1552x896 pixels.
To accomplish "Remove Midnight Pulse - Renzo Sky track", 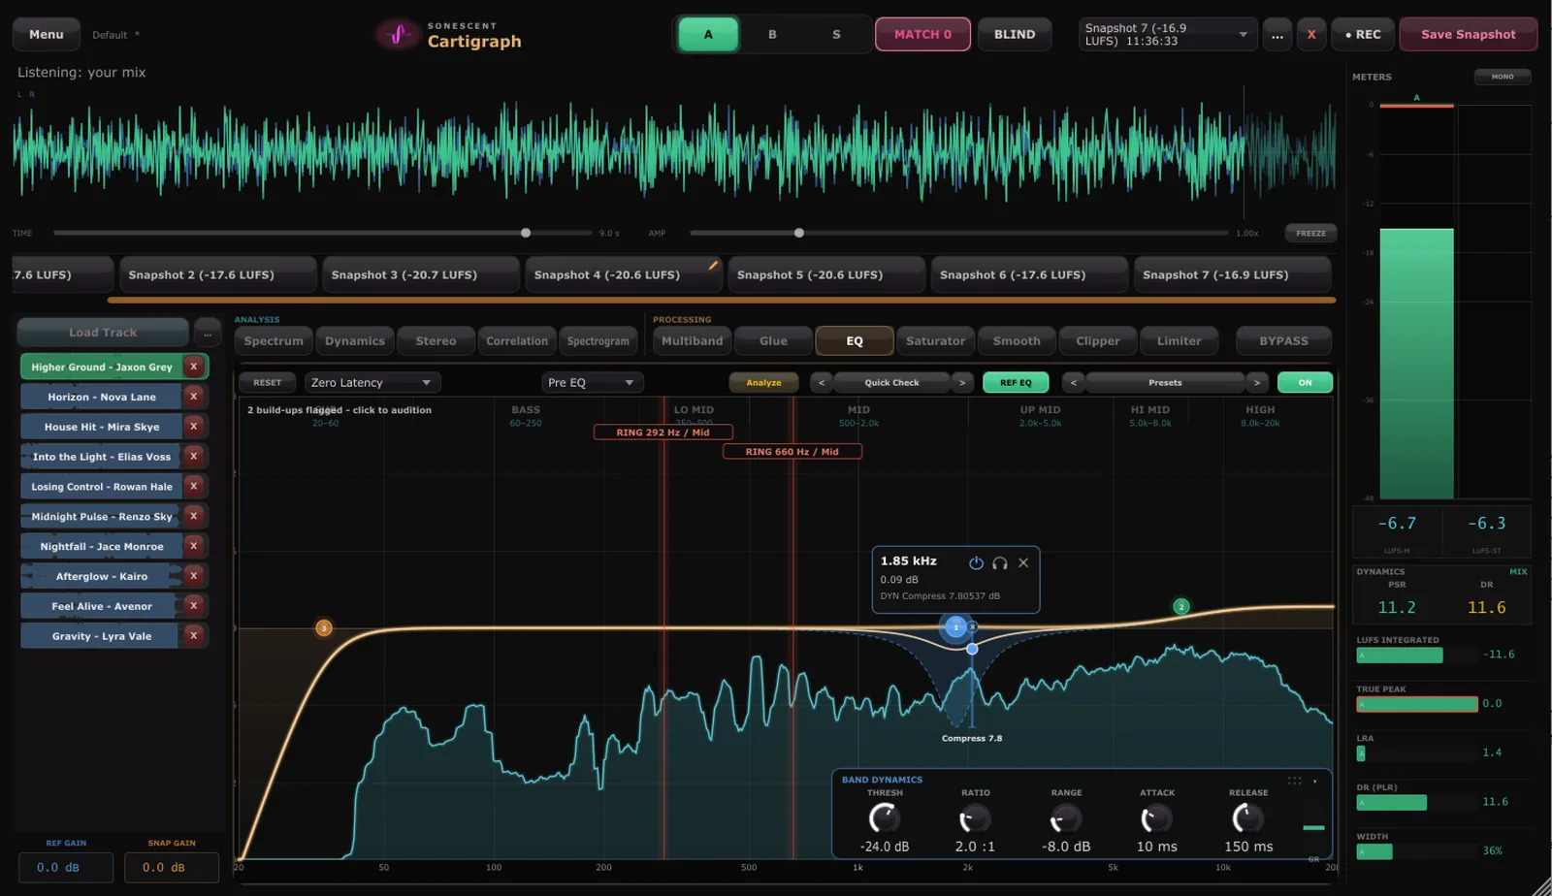I will pyautogui.click(x=194, y=516).
